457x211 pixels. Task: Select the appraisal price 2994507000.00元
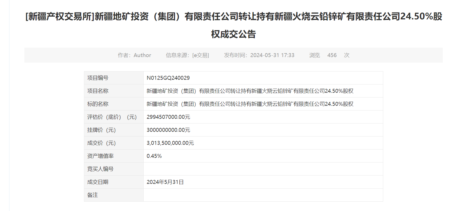pos(168,117)
